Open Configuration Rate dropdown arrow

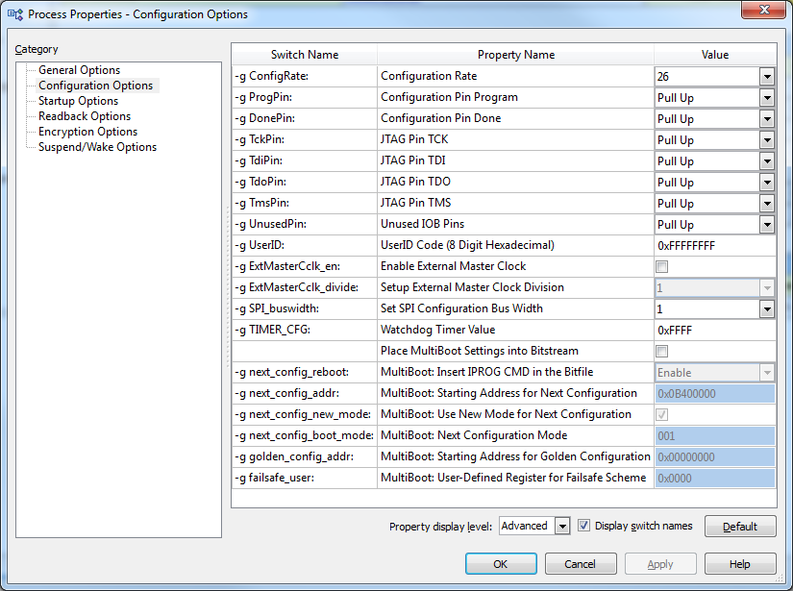click(x=767, y=77)
